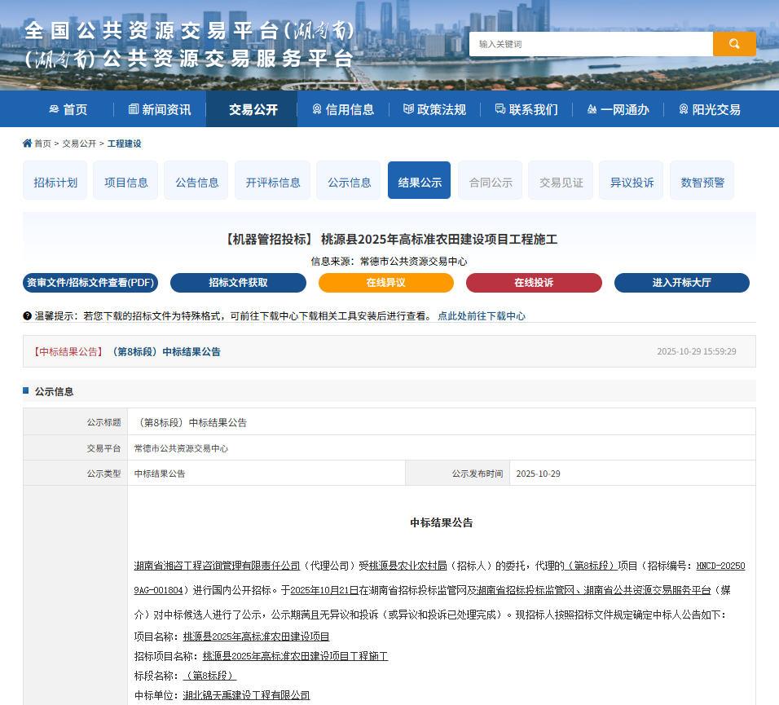Switch to the 公告信息 tab
This screenshot has width=779, height=705.
point(196,180)
